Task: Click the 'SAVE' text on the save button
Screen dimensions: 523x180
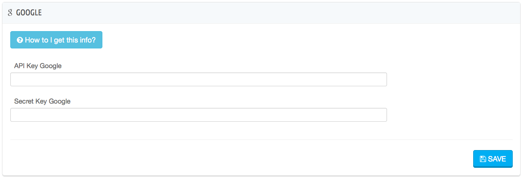Action: tap(497, 159)
